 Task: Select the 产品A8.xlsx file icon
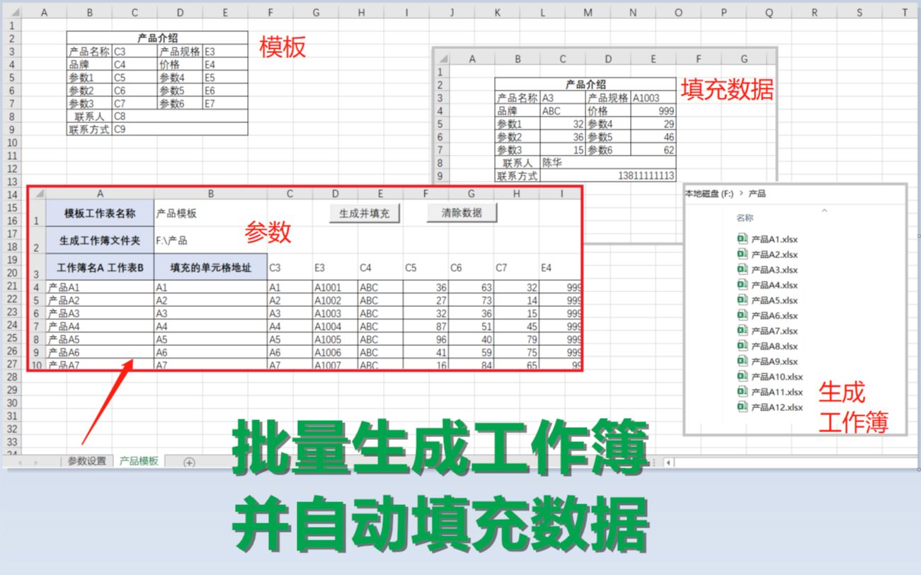click(x=743, y=346)
